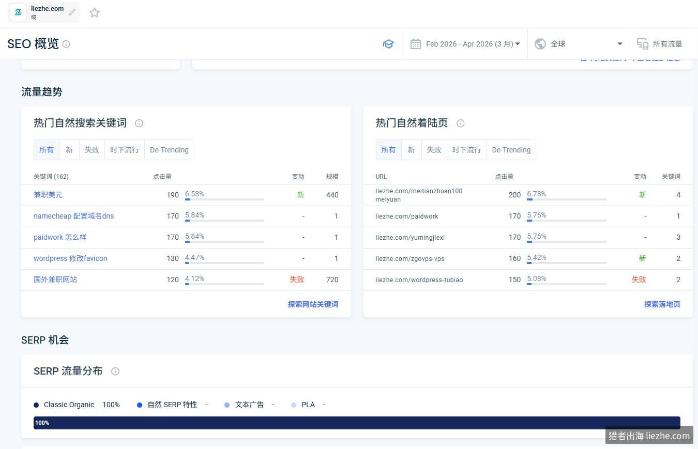This screenshot has width=698, height=449.
Task: Click the 文本广告 legend dot
Action: pyautogui.click(x=227, y=405)
